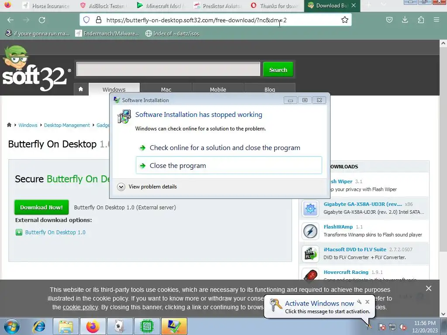The height and width of the screenshot is (335, 447).
Task: Click the Hovercraft Racing icon
Action: tap(310, 275)
